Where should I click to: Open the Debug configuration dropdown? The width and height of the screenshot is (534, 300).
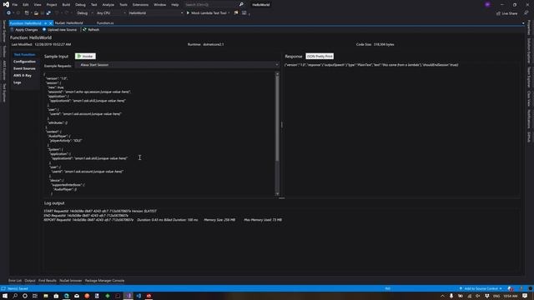(x=84, y=13)
